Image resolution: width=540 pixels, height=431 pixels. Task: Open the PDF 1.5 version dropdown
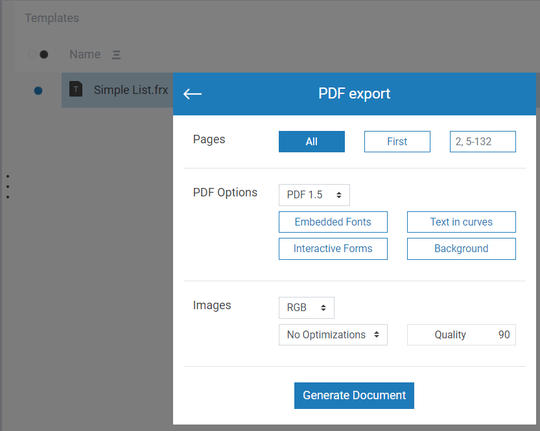point(314,195)
